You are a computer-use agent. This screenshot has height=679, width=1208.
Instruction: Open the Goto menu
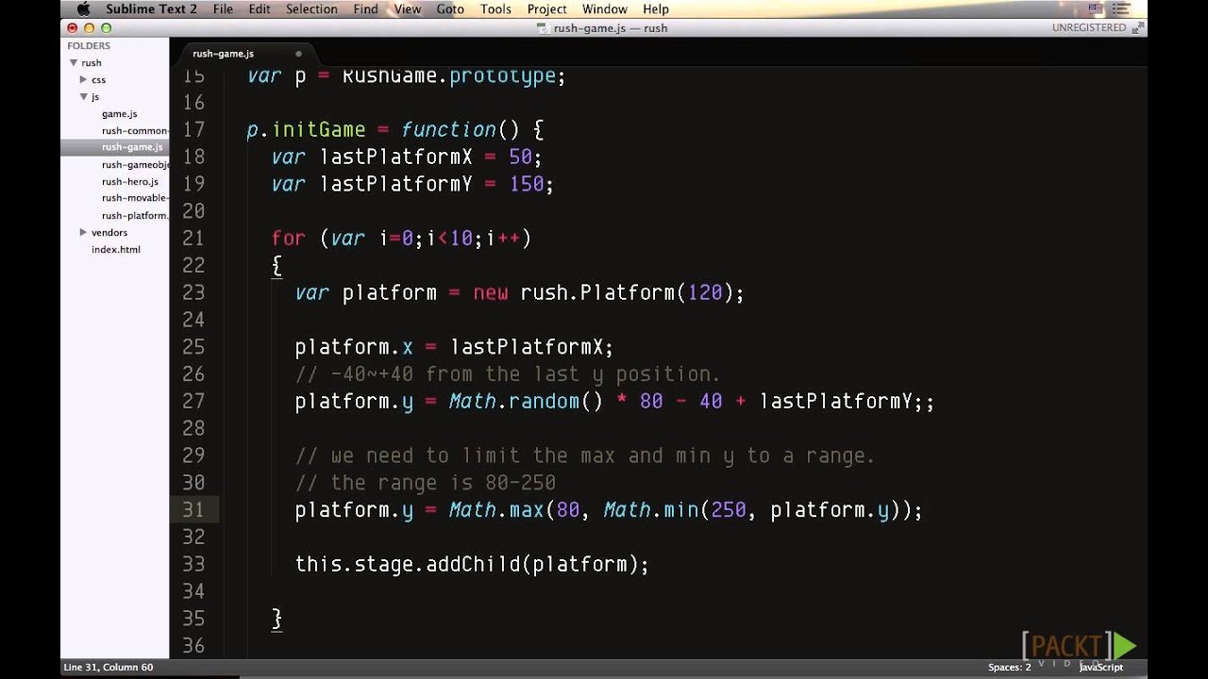click(450, 9)
